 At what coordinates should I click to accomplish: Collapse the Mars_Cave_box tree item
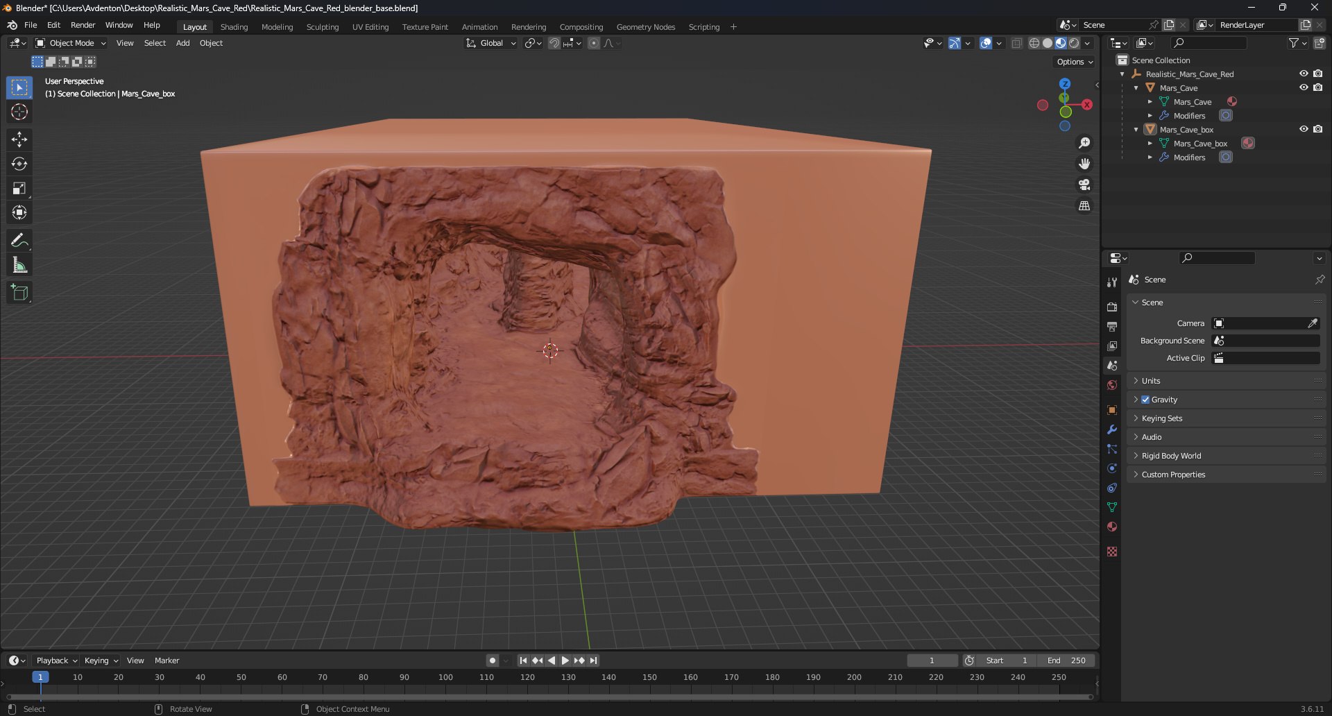pyautogui.click(x=1136, y=130)
